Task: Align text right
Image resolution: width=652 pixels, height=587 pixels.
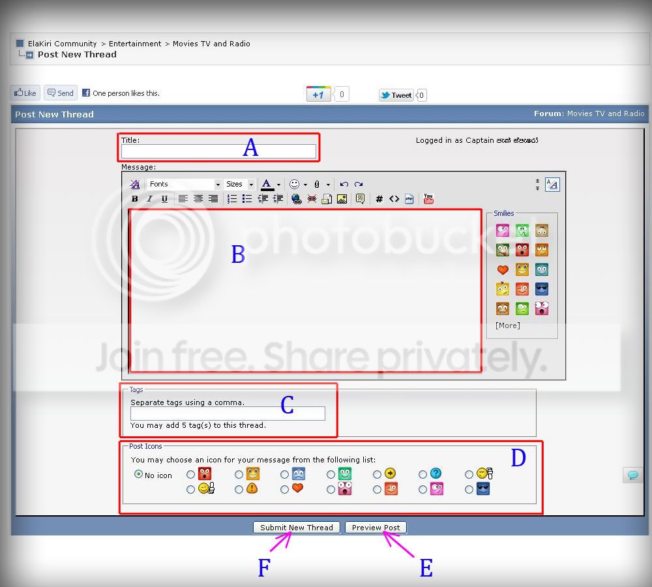Action: pyautogui.click(x=213, y=199)
